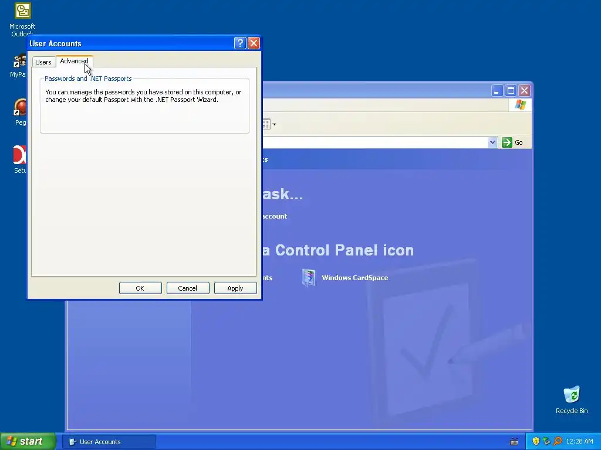Click User Accounts taskbar button
Screen dimensions: 601x450
click(110, 442)
